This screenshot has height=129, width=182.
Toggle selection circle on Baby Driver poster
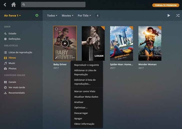56,29
